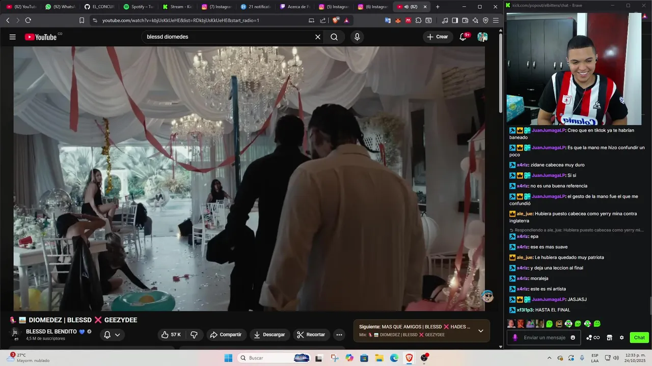The width and height of the screenshot is (652, 366).
Task: Click the Windows taskbar Buscar search box
Action: [275, 358]
